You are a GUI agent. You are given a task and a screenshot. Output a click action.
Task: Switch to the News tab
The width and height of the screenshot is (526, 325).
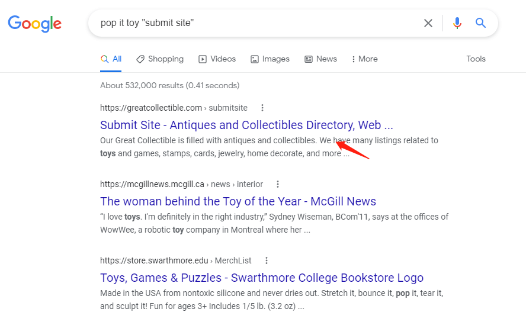pyautogui.click(x=320, y=59)
